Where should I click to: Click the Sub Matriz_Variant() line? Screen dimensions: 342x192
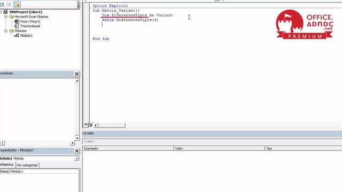pyautogui.click(x=116, y=11)
